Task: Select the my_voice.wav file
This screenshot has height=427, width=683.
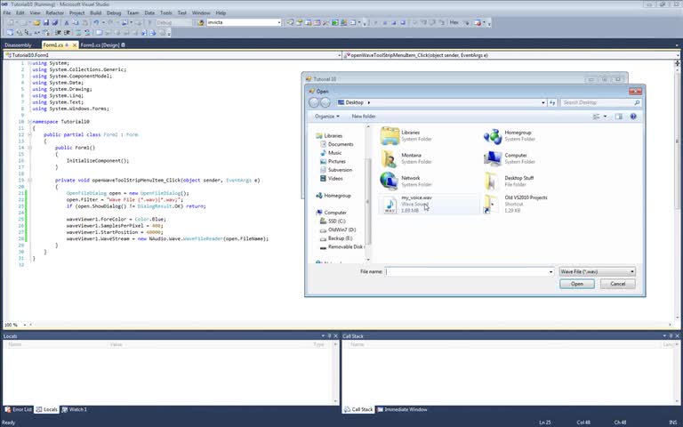Action: (x=415, y=202)
